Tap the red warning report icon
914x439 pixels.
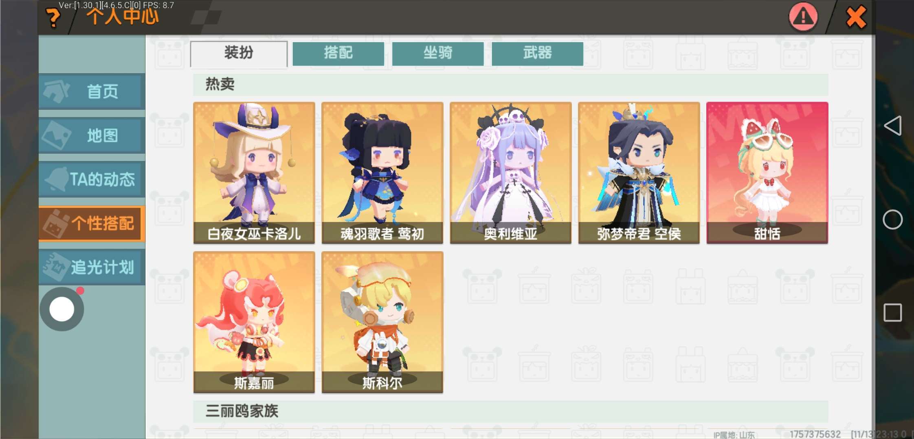pos(803,17)
